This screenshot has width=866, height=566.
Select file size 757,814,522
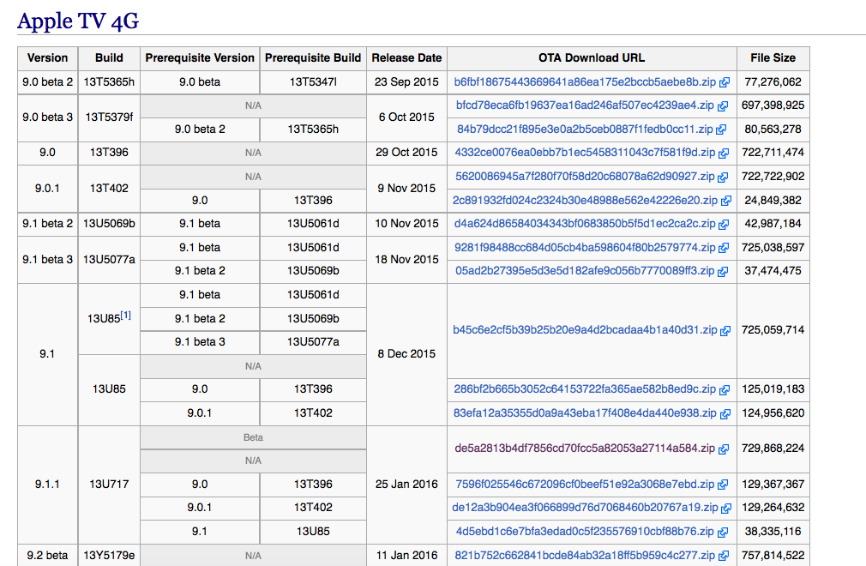(x=773, y=555)
